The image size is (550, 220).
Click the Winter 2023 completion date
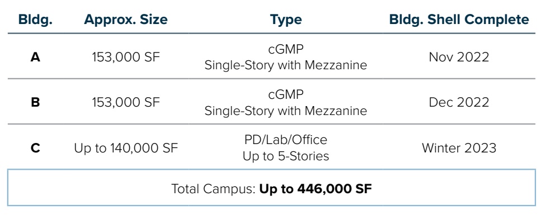(x=459, y=148)
